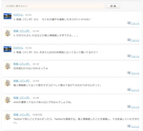This screenshot has height=131, width=143.
Task: Click message text '日本語わからないのかよってw'
Action: (x=31, y=68)
